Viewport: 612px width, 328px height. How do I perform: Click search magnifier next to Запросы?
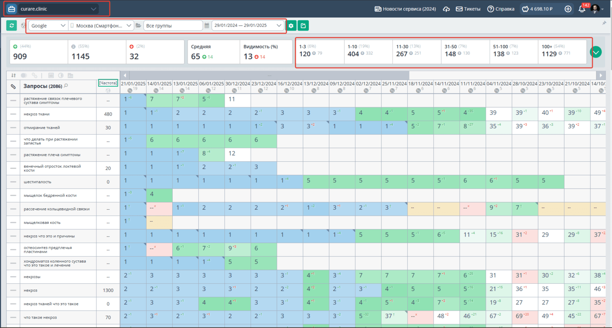pos(66,86)
